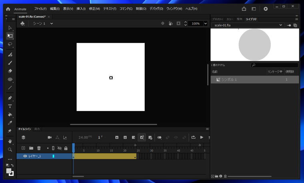Open the stage zoom 100% dropdown
Screen dimensions: 304x183
206,24
